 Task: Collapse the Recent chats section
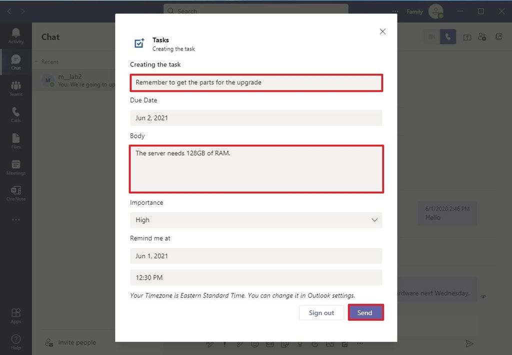[x=38, y=61]
